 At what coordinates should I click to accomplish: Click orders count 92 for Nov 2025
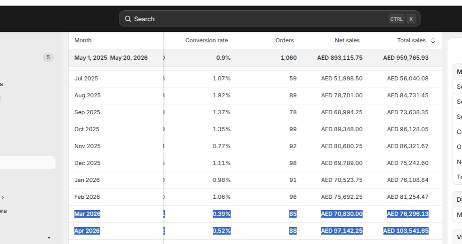tap(293, 146)
